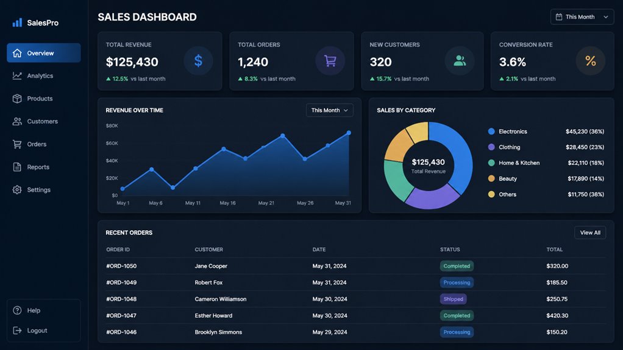Click the dollar sign icon in Total Revenue card
The image size is (623, 350).
[198, 61]
